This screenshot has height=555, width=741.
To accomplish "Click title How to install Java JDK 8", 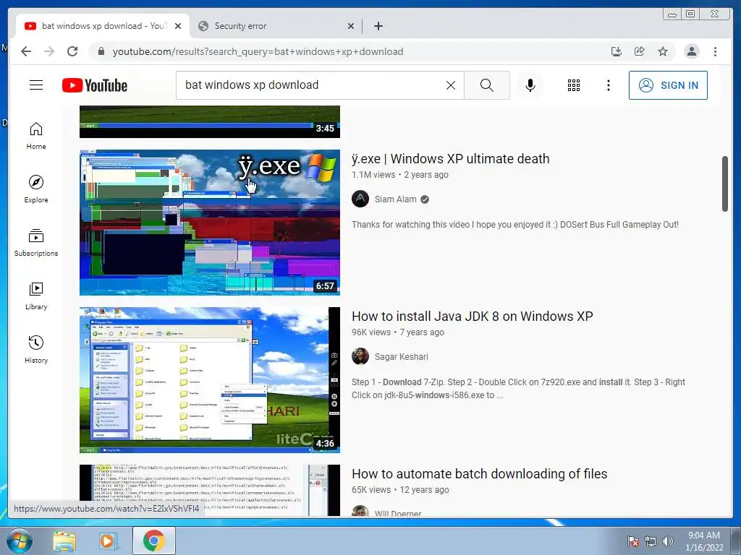I will [472, 317].
